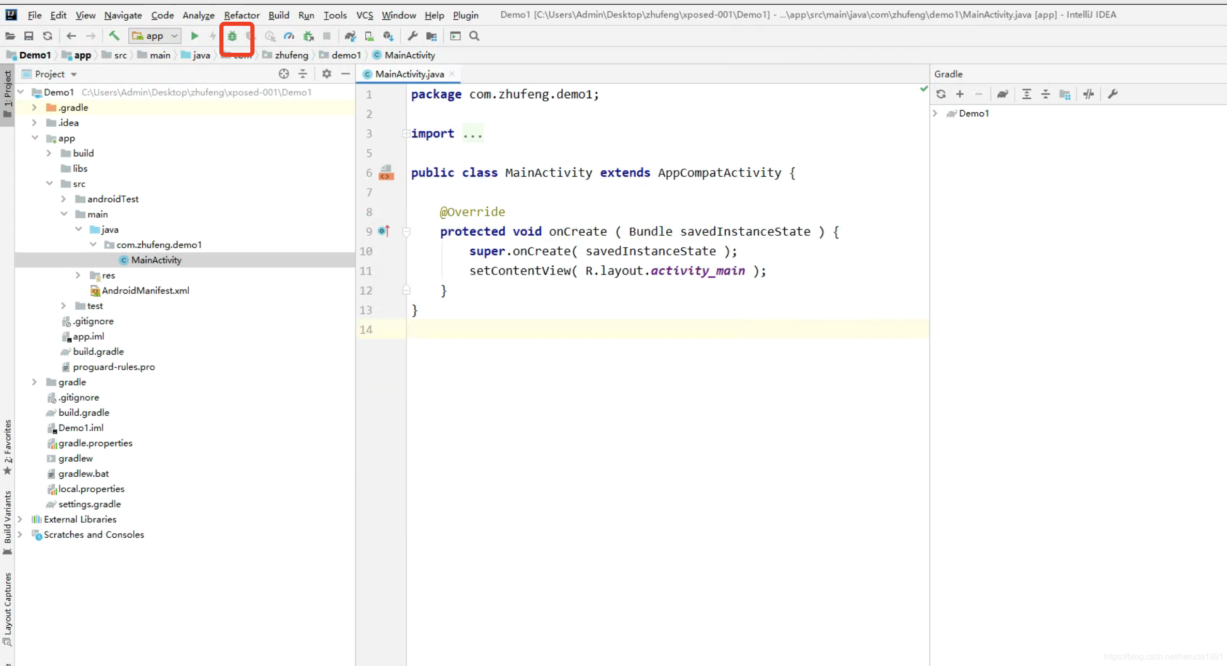The image size is (1227, 666).
Task: Click the green hammer Build Project icon
Action: pyautogui.click(x=114, y=36)
